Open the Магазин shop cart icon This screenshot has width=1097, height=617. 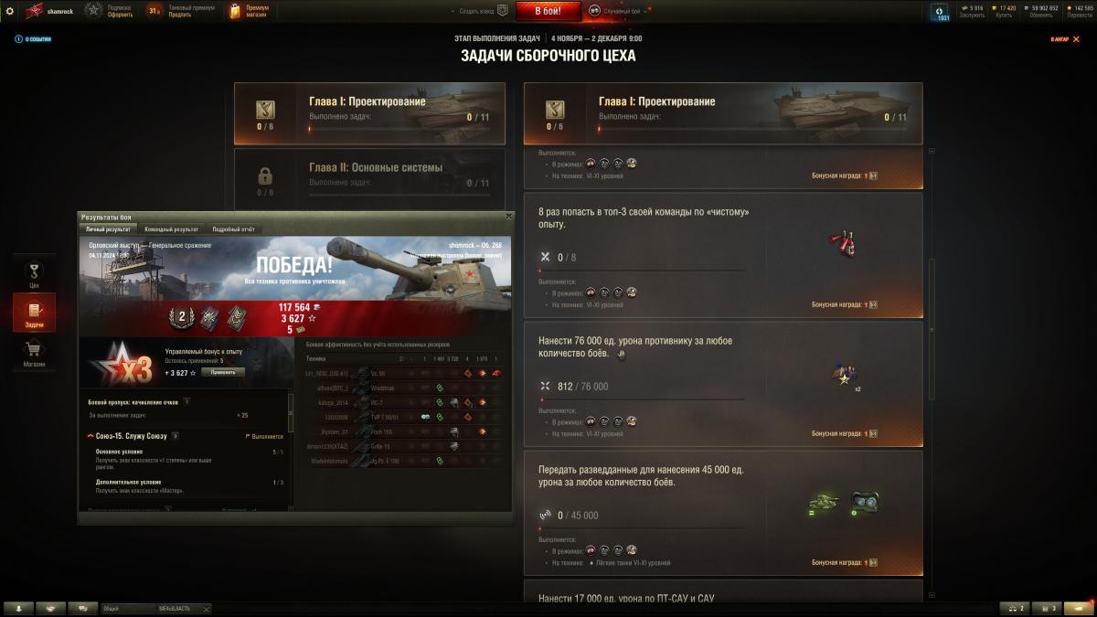coord(34,352)
